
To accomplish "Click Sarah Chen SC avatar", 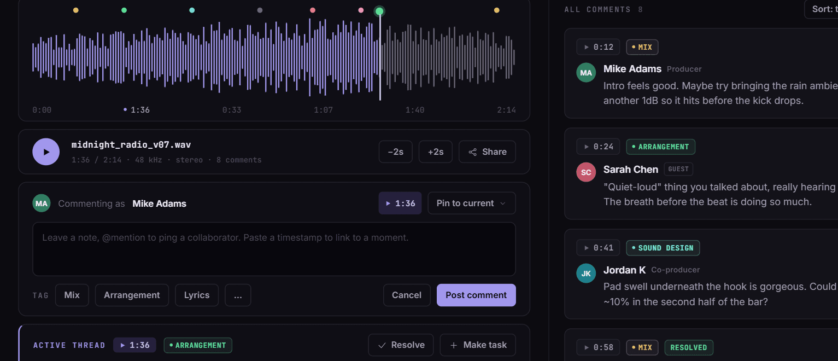I will click(x=586, y=172).
